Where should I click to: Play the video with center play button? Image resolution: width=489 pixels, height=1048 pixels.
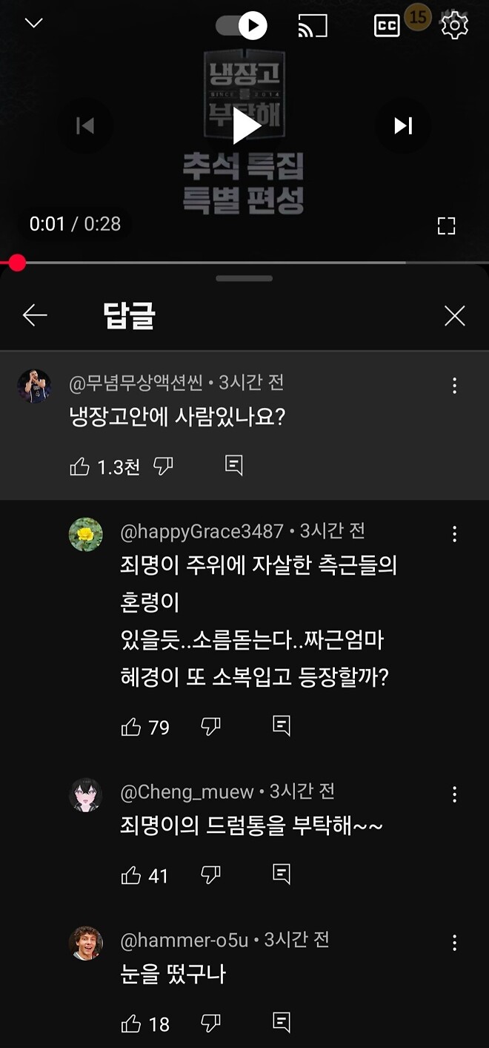[245, 126]
